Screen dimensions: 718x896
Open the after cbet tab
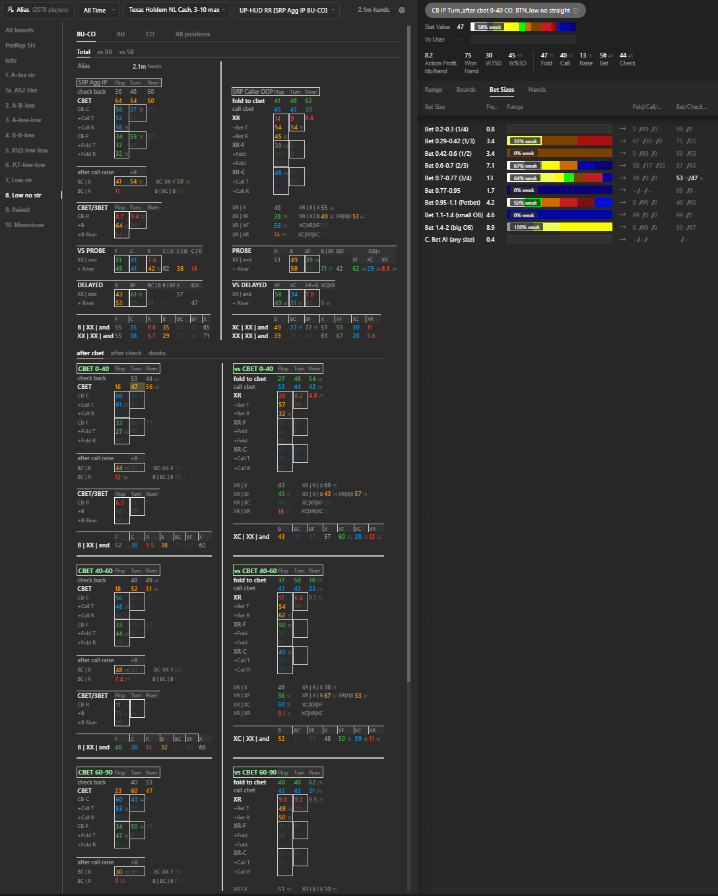point(90,353)
